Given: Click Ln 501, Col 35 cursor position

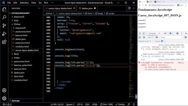Looking at the screenshot, I should (57, 104).
